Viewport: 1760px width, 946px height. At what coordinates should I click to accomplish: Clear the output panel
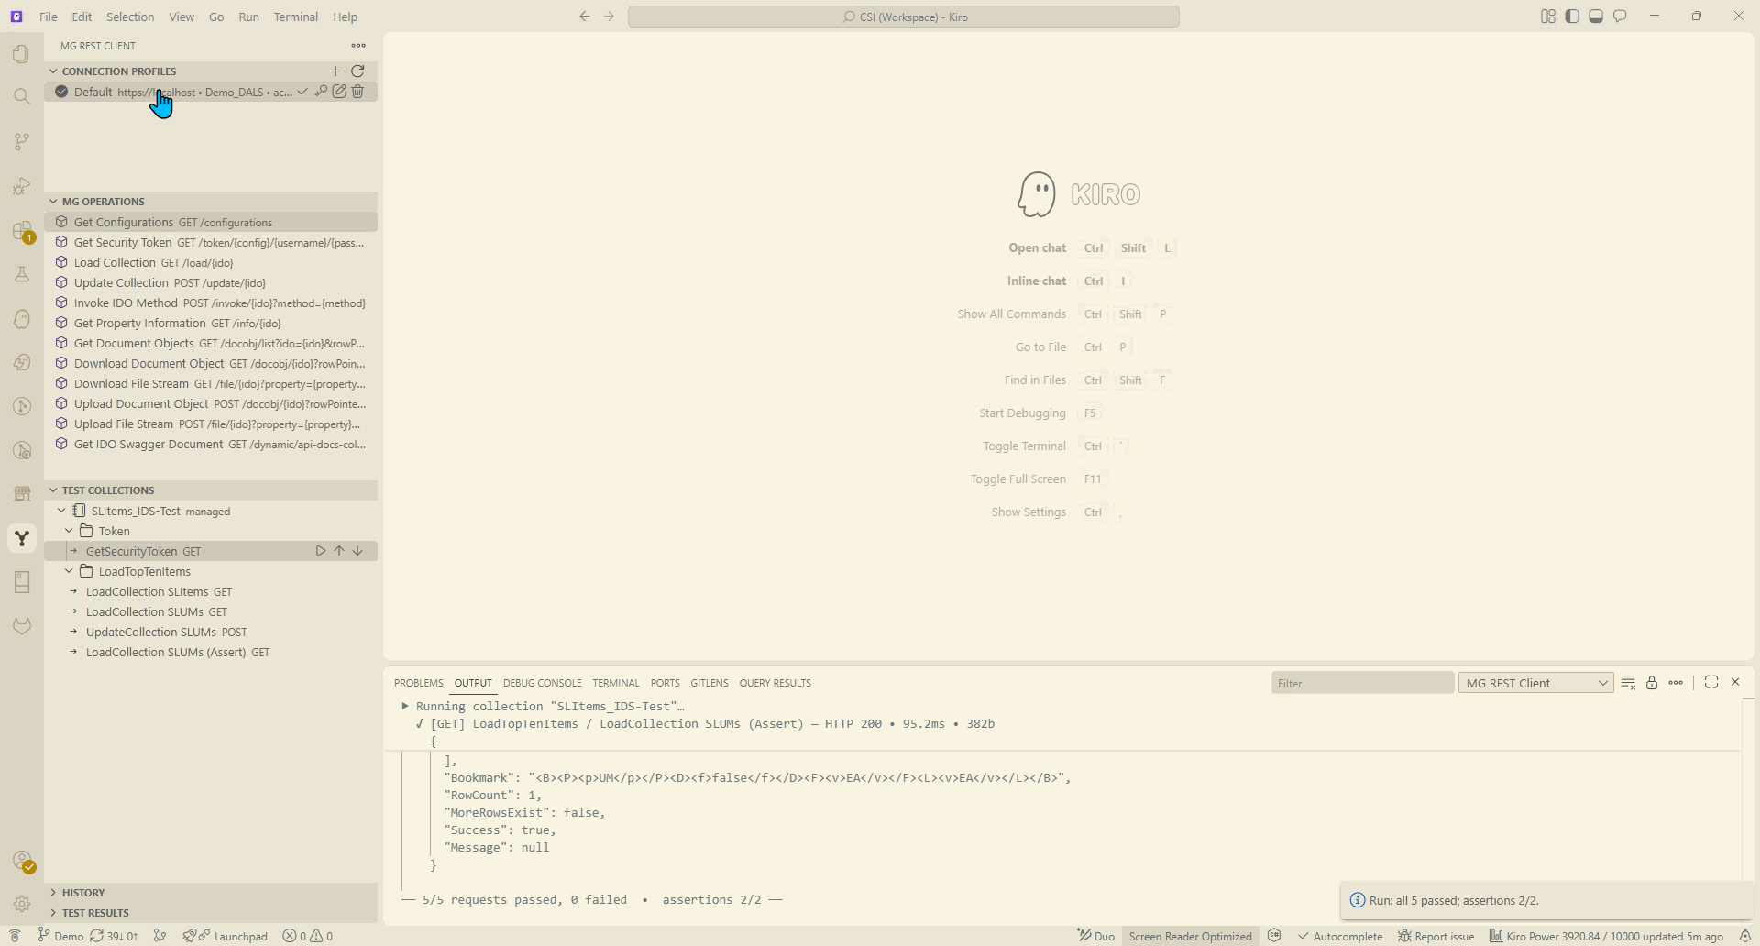pyautogui.click(x=1628, y=683)
